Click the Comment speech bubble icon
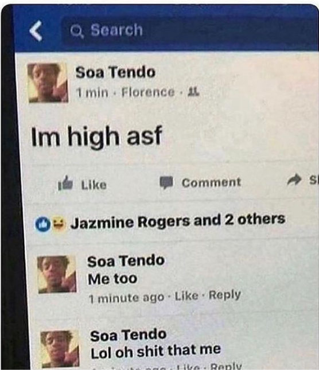The height and width of the screenshot is (370, 319). tap(167, 182)
